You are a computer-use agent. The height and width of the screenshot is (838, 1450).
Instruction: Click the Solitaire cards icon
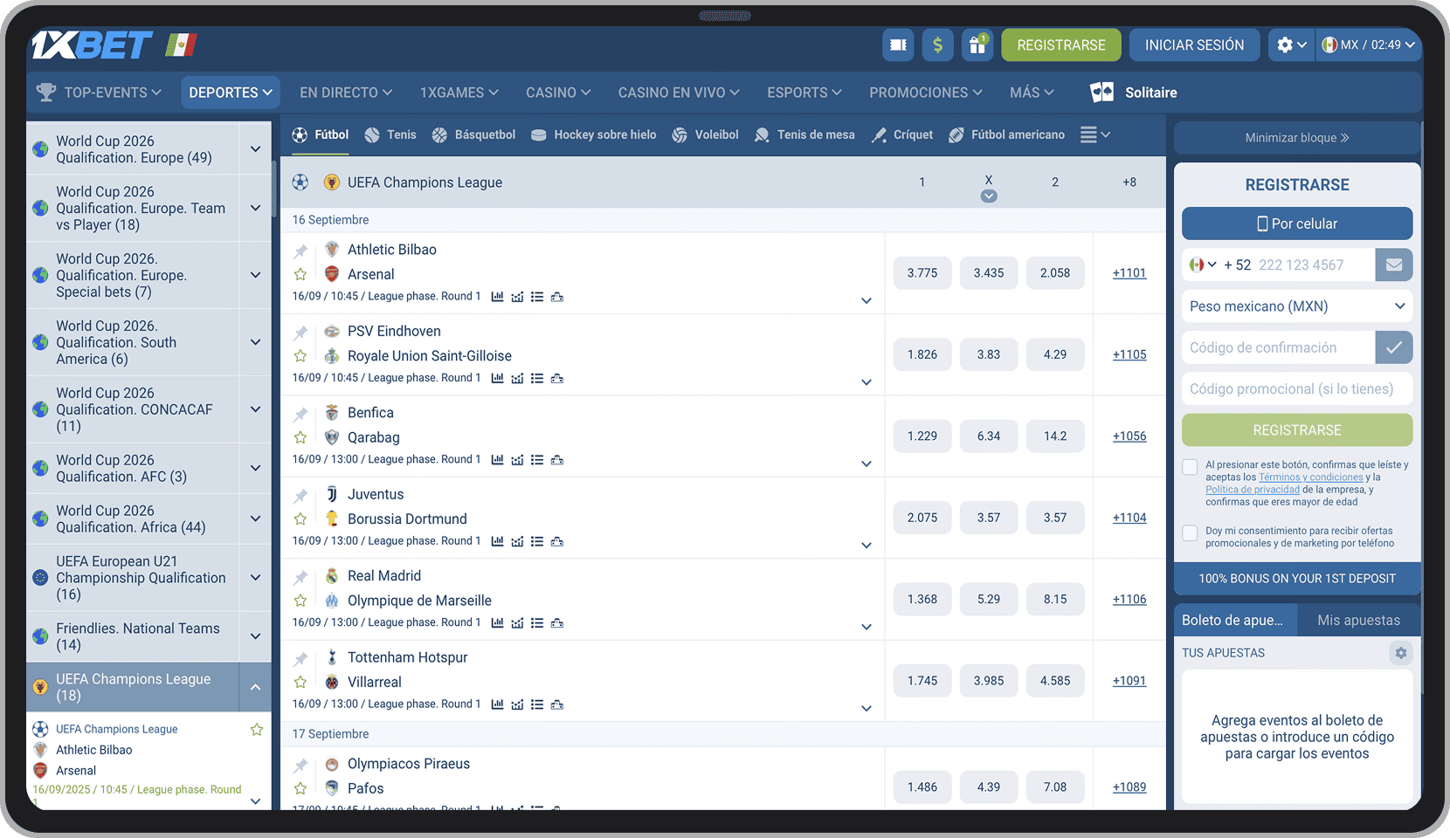1102,93
